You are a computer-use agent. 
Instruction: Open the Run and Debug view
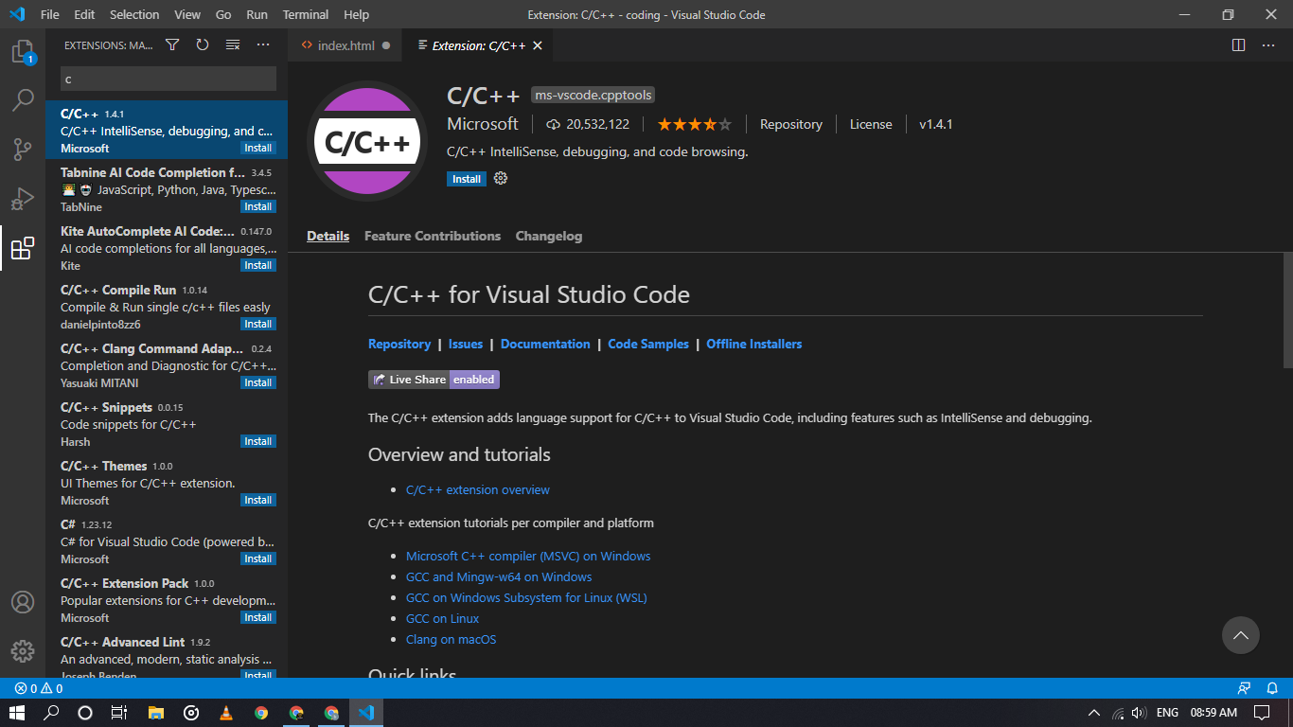click(x=23, y=199)
